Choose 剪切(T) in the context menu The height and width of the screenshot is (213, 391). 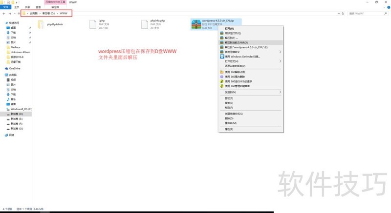click(251, 98)
